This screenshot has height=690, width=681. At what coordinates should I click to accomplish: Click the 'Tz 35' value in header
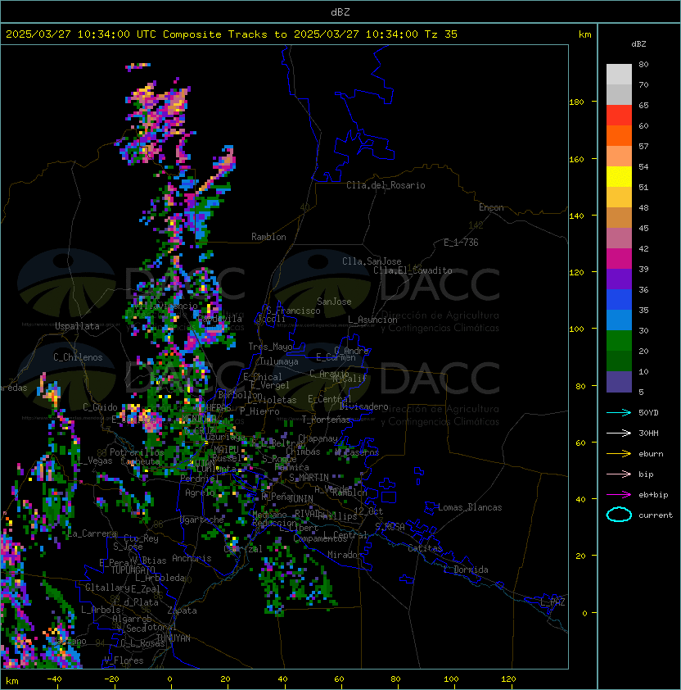click(x=441, y=34)
